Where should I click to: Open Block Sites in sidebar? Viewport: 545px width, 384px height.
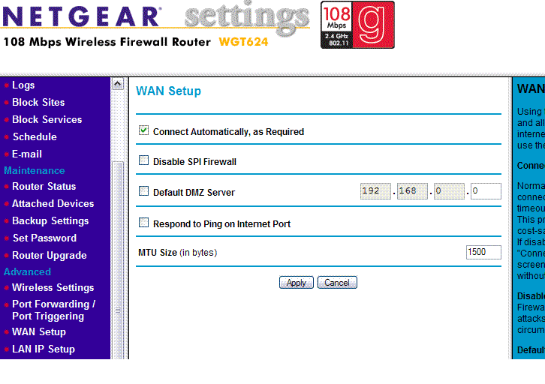click(x=38, y=103)
